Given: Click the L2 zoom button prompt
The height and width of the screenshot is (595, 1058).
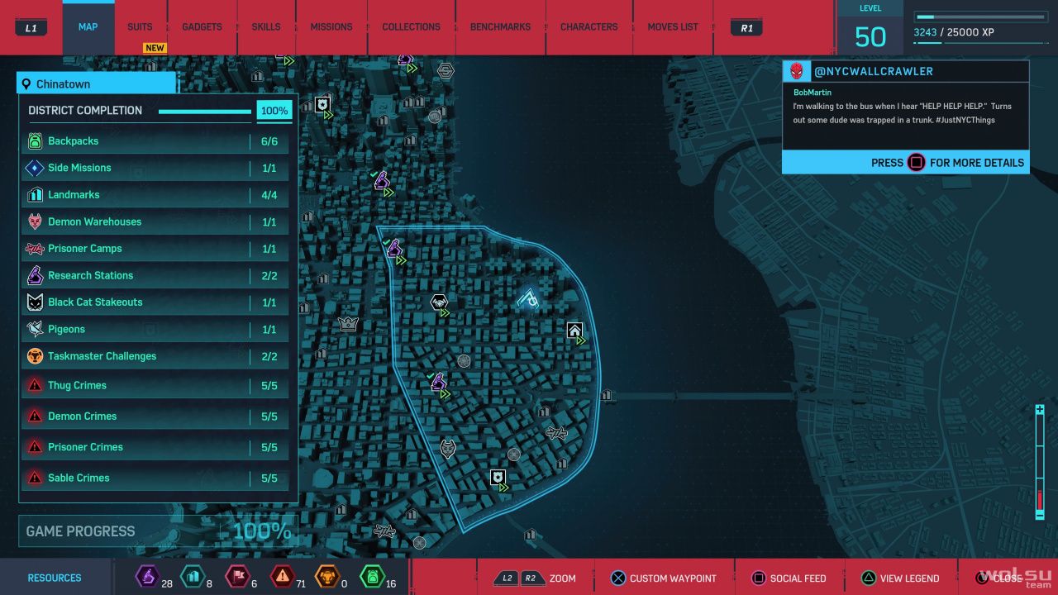Looking at the screenshot, I should click(506, 578).
